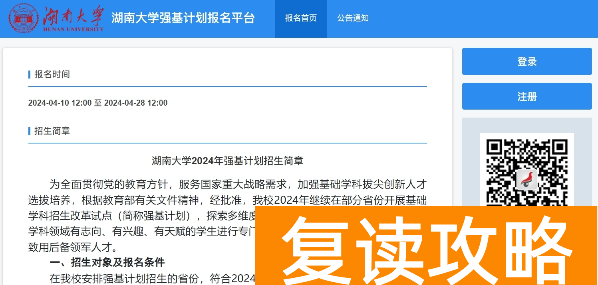Viewport: 598px width, 285px height.
Task: Click the 注册 register button
Action: 526,96
